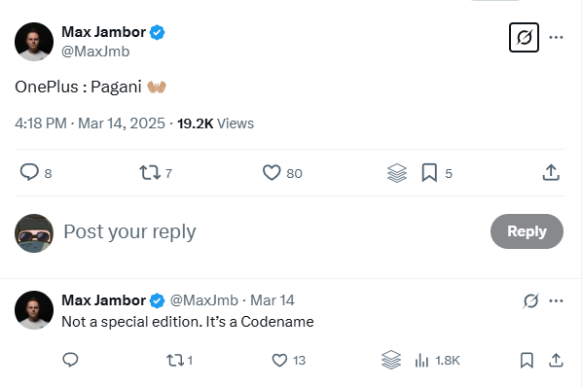Image resolution: width=582 pixels, height=387 pixels.
Task: Like the OnePlus Pagani post
Action: (272, 173)
